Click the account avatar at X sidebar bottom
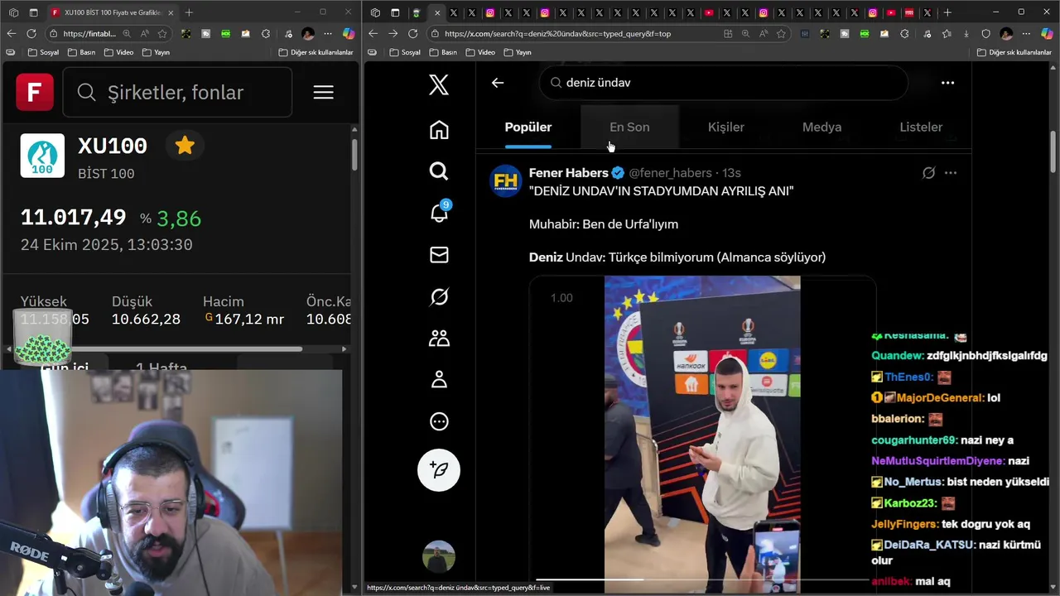1060x596 pixels. click(x=439, y=556)
